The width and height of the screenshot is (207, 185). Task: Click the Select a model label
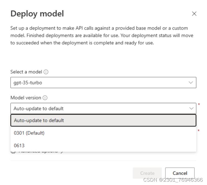click(26, 72)
